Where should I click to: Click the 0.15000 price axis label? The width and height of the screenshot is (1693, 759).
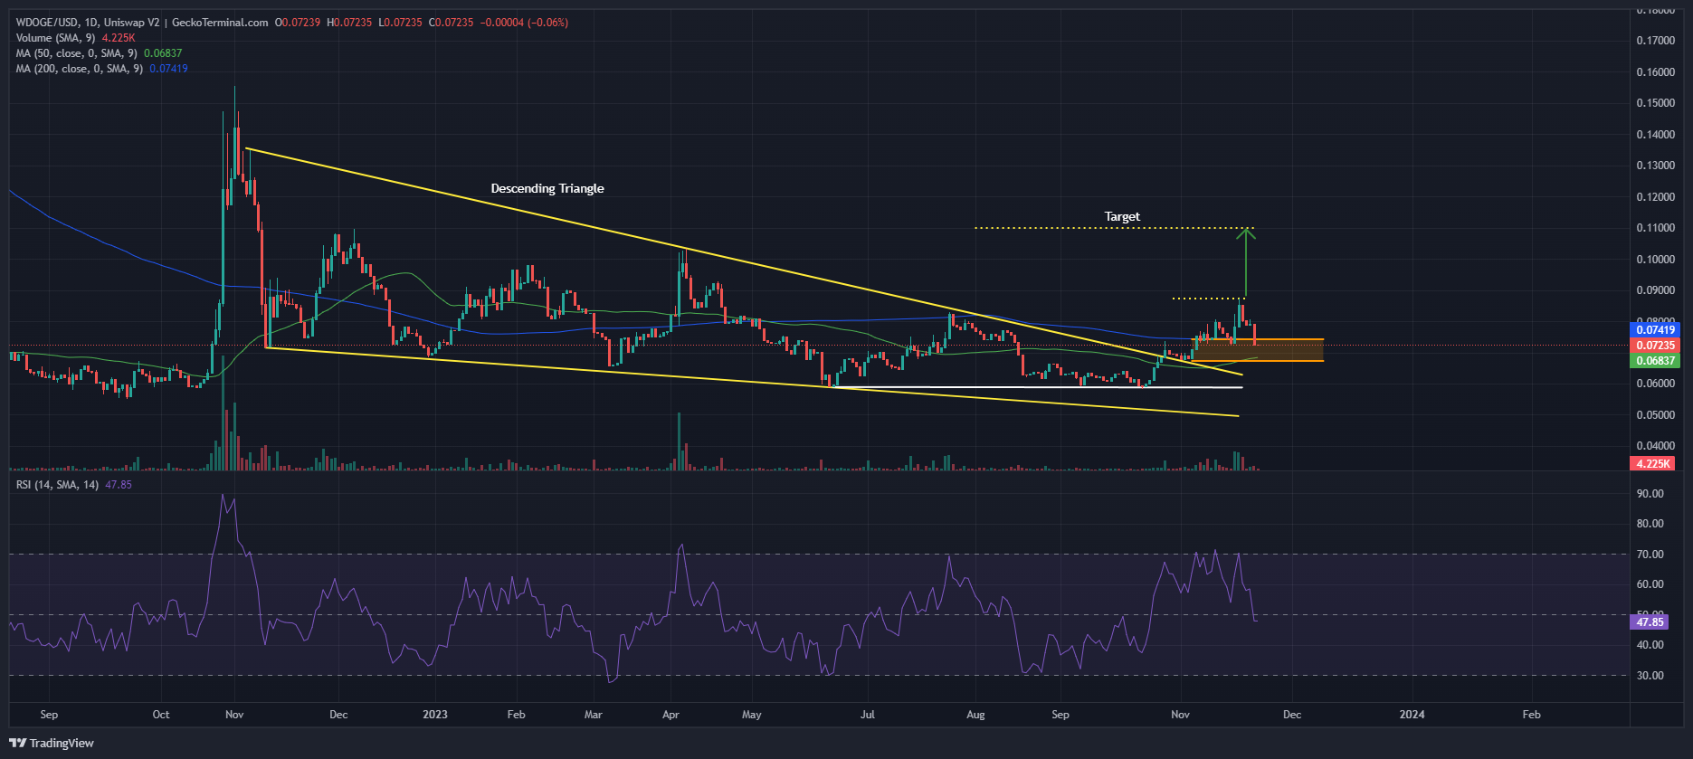click(1655, 103)
